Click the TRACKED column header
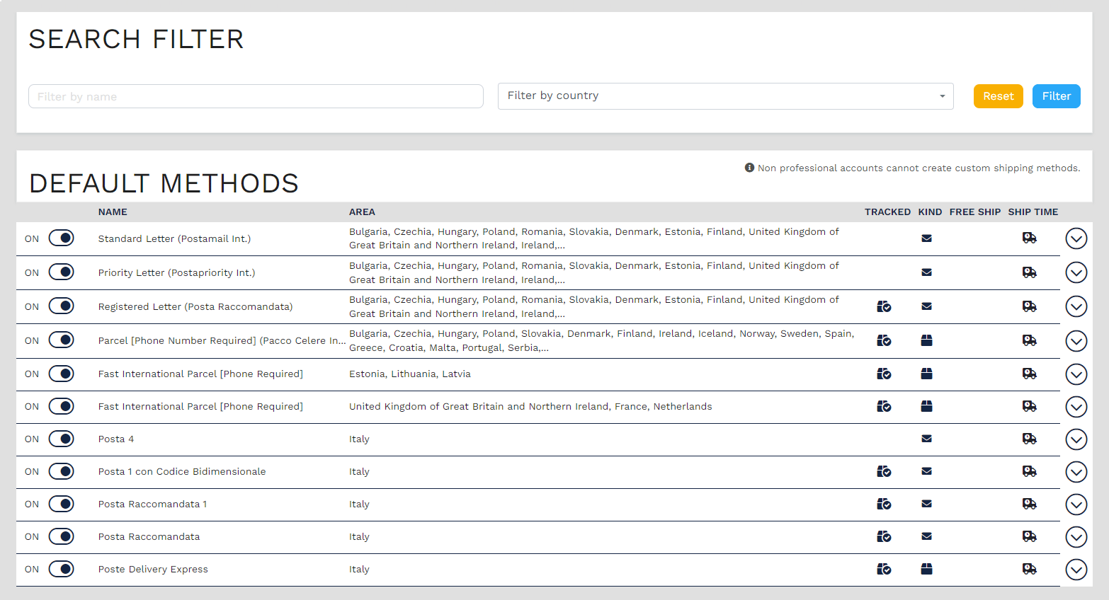 click(887, 212)
